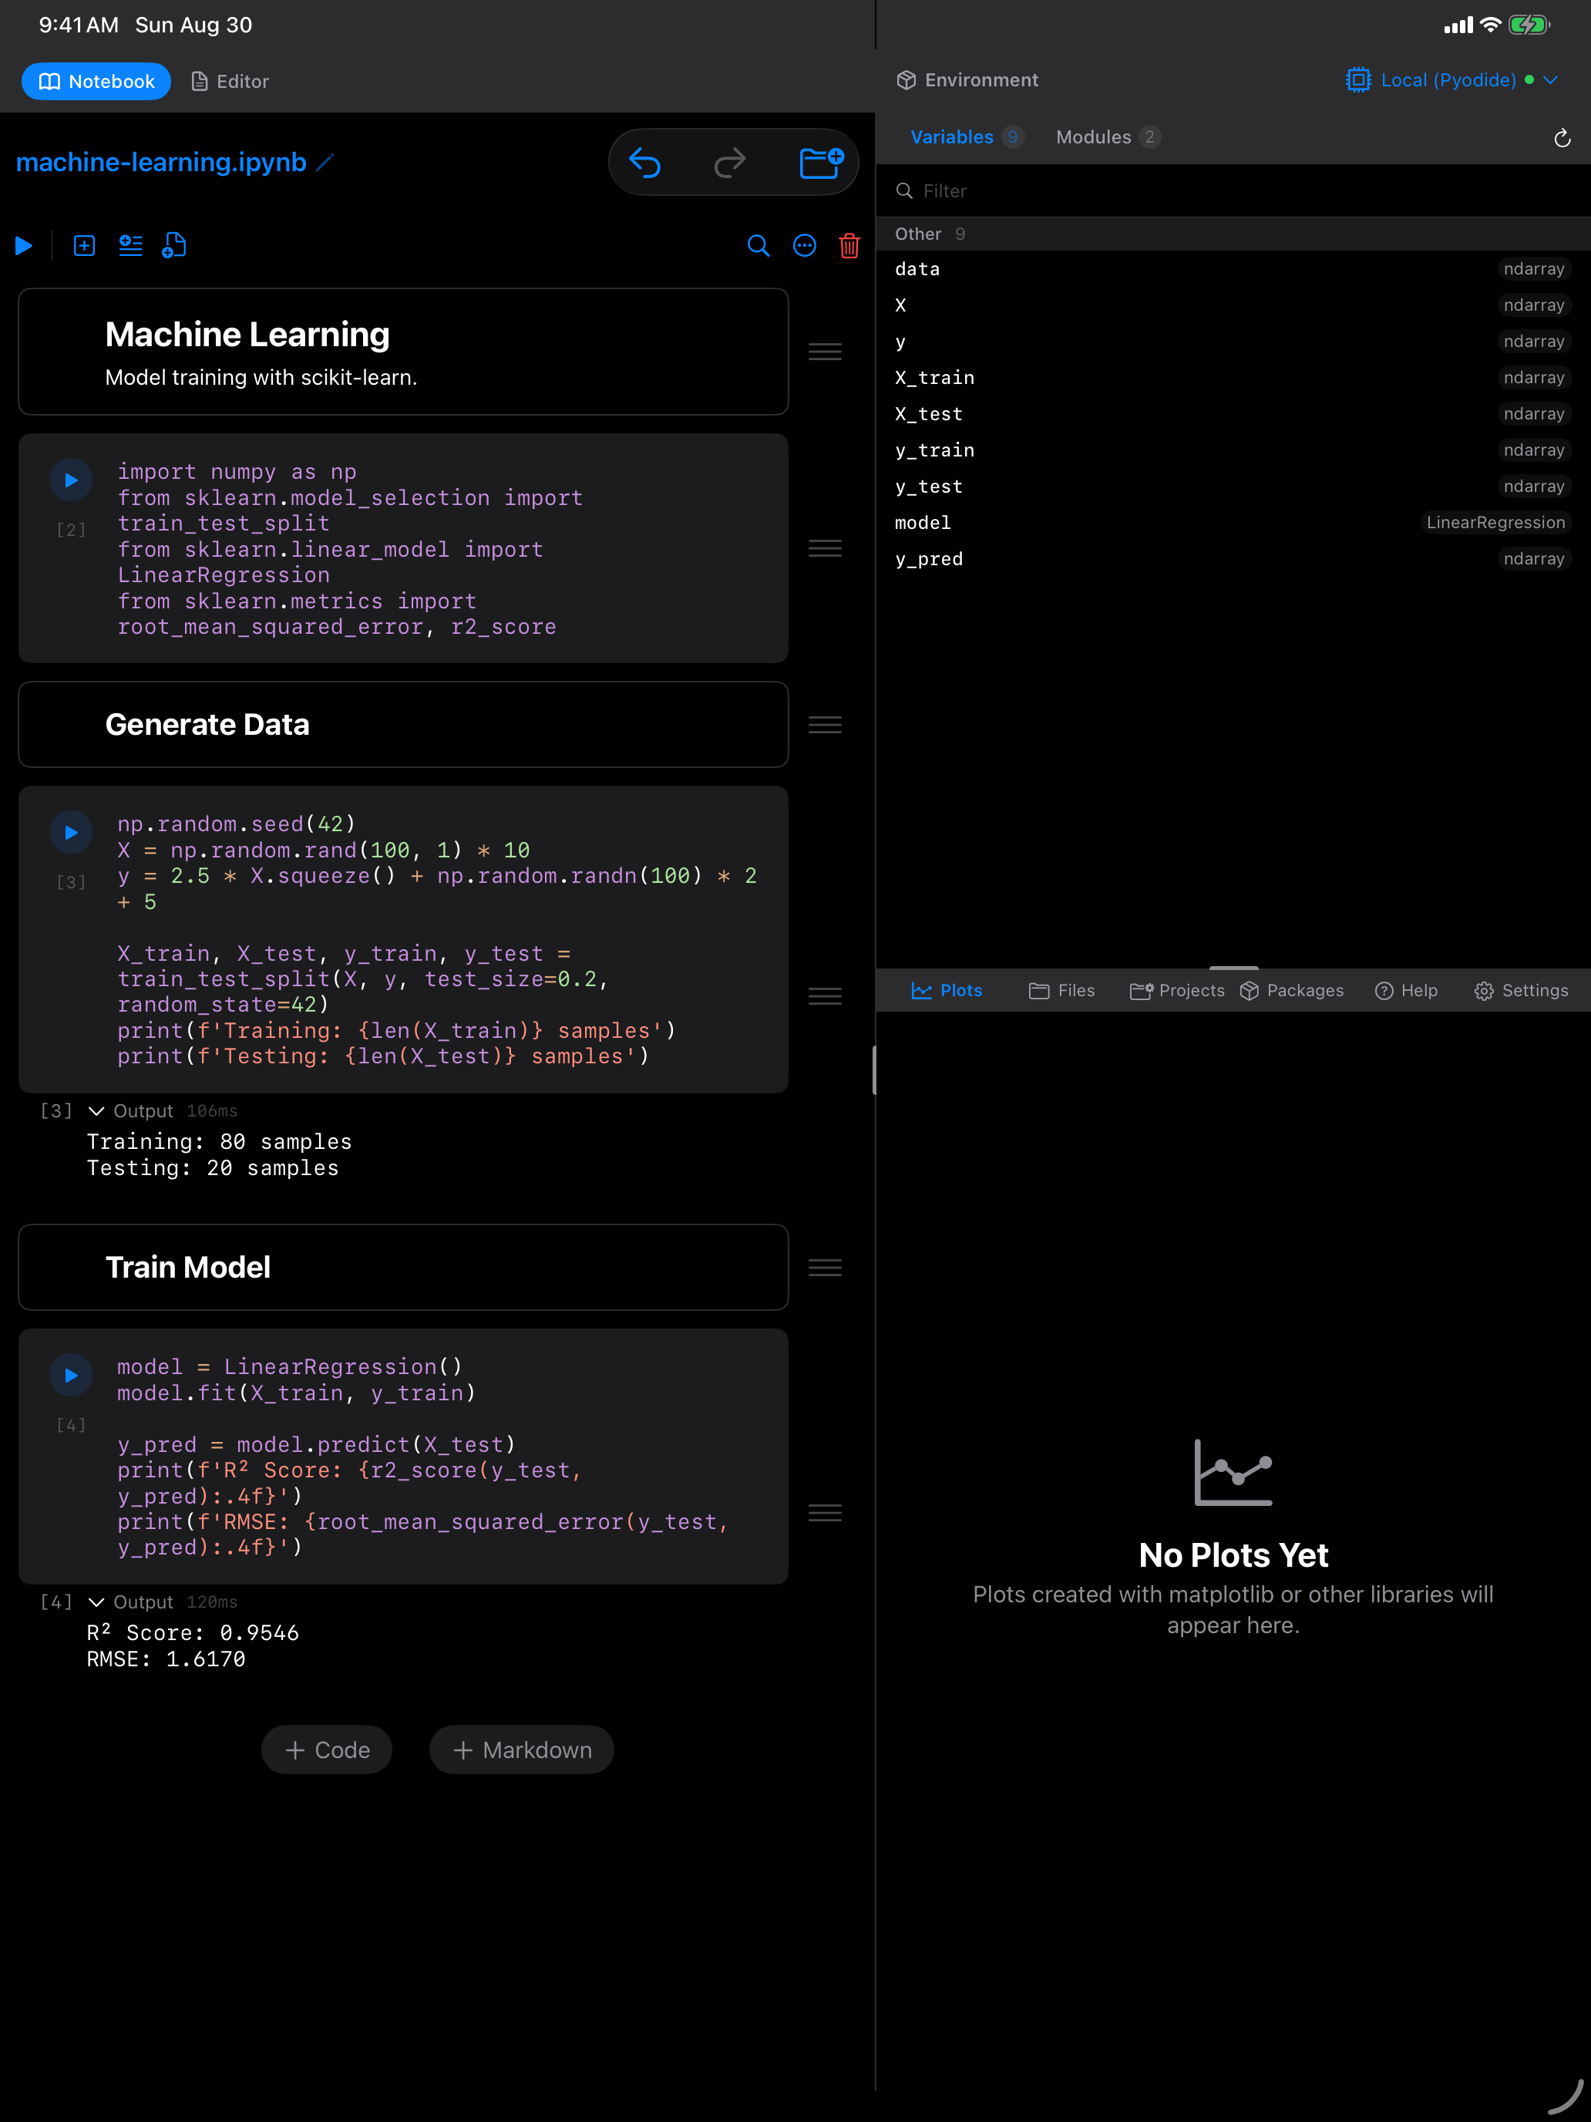Tap the battery status indicator
This screenshot has width=1591, height=2122.
[1529, 25]
